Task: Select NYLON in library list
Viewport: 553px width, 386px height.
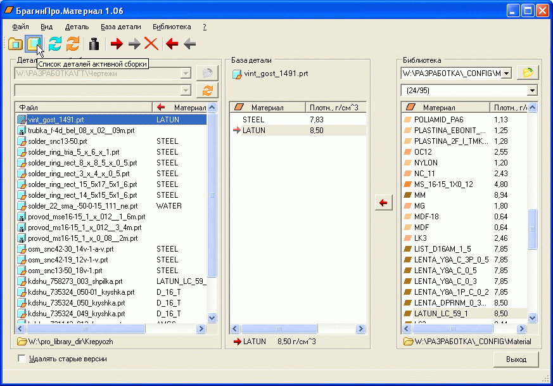Action: click(465, 163)
